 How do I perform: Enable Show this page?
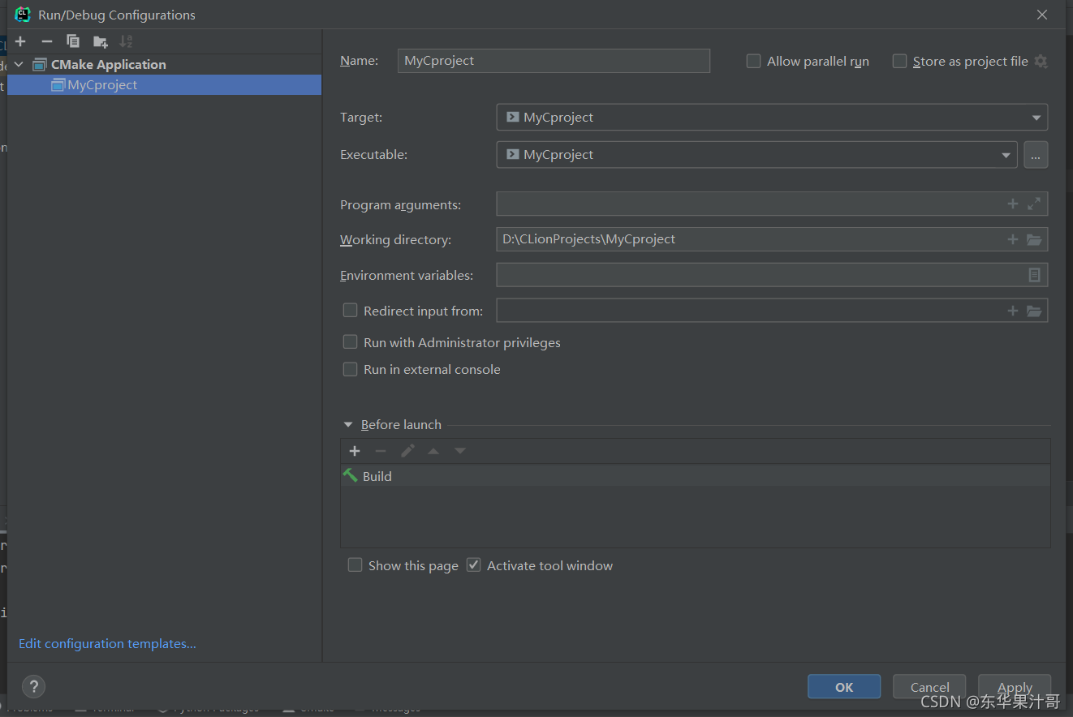pyautogui.click(x=355, y=565)
